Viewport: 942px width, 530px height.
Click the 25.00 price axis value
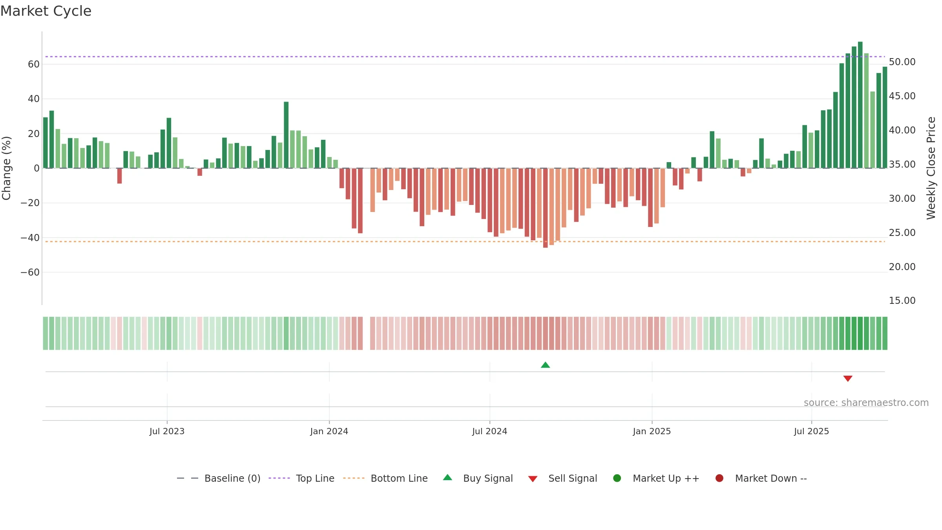(x=902, y=233)
